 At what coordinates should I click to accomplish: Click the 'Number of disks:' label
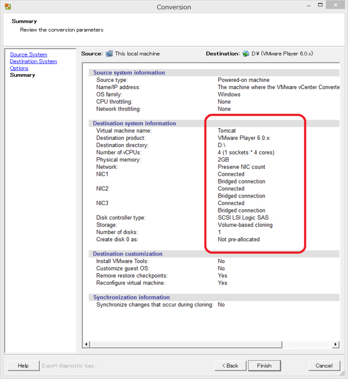pyautogui.click(x=117, y=232)
